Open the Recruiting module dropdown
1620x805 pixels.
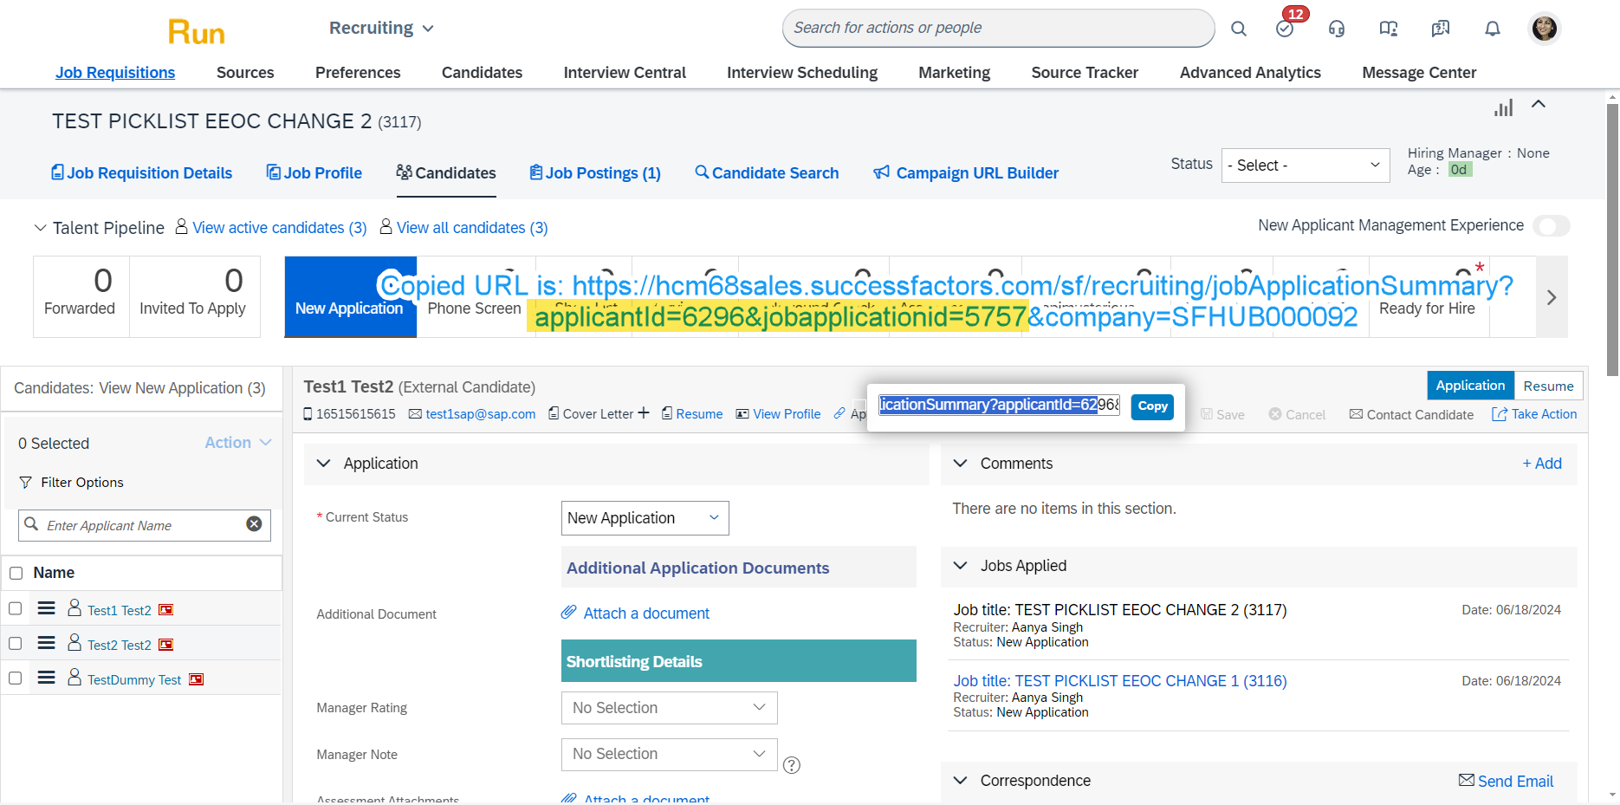point(381,29)
